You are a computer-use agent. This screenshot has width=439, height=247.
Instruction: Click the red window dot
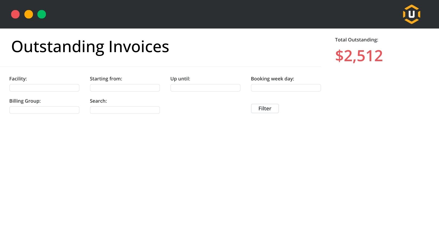15,14
